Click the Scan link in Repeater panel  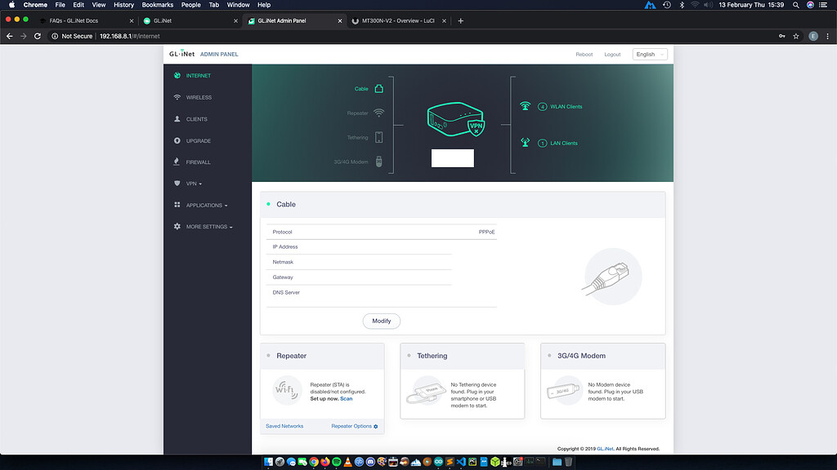point(347,399)
